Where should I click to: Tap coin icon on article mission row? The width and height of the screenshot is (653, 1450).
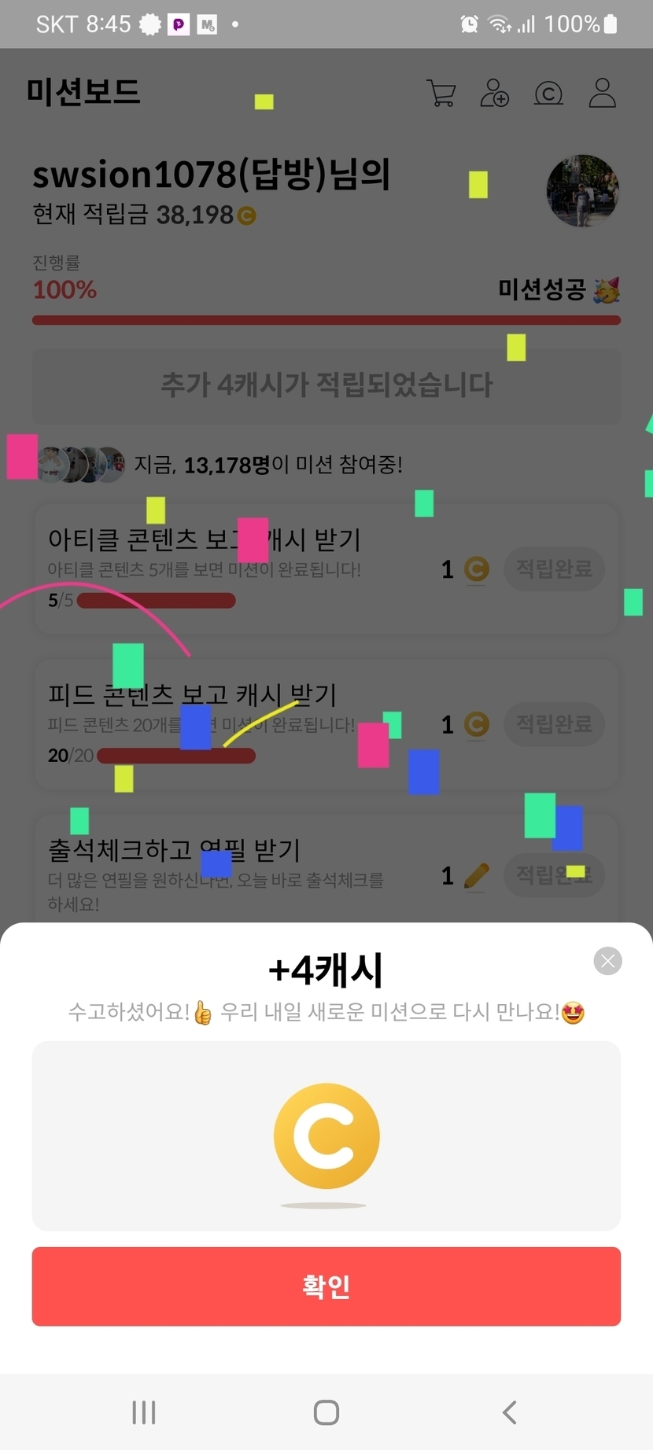(x=476, y=569)
